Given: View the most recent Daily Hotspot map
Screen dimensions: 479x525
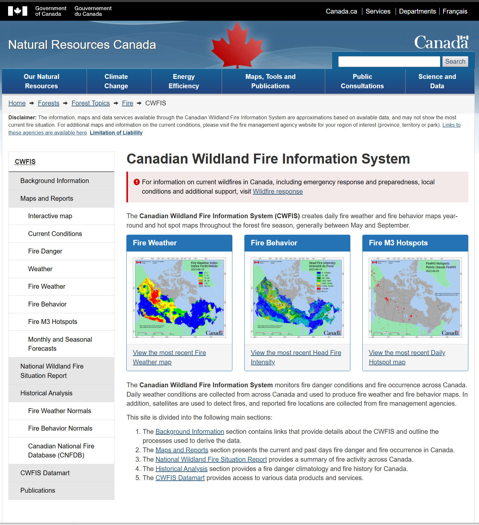Looking at the screenshot, I should [x=407, y=357].
